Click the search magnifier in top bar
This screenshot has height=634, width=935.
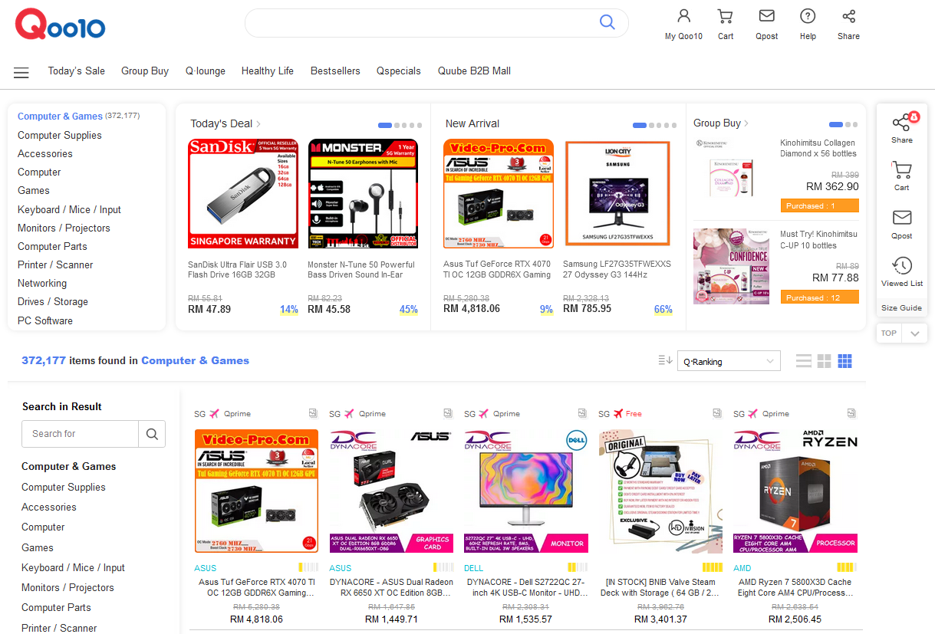pos(607,22)
